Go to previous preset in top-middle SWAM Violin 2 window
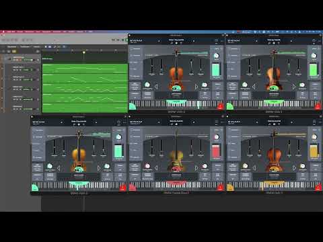323x242 pixels. (159, 41)
